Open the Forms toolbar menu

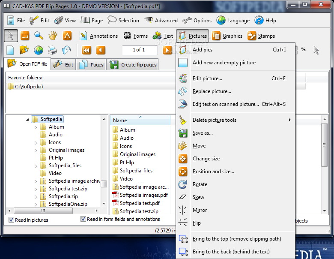pyautogui.click(x=135, y=36)
